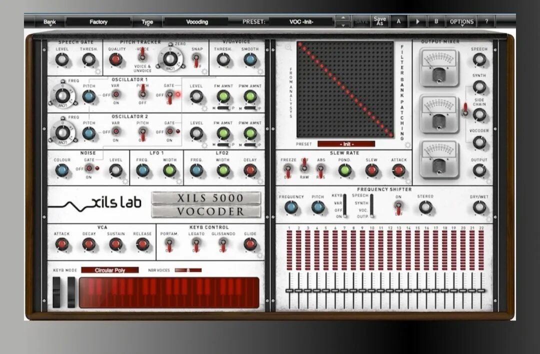
Task: Toggle the Frequency Shifter ON switch
Action: 398,207
